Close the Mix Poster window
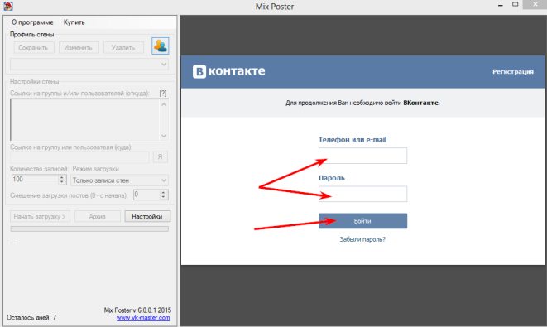This screenshot has height=327, width=547. coord(535,4)
